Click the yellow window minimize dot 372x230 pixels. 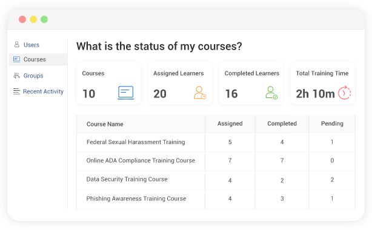click(33, 19)
